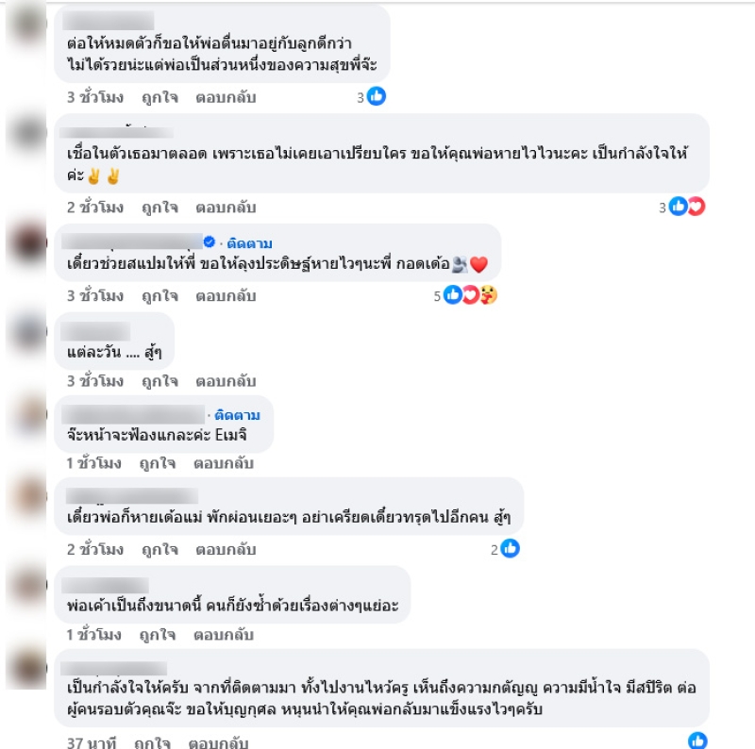The image size is (755, 749).
Task: Like the 'แต่ละวัน .... สู้ๆ' comment
Action: [159, 381]
